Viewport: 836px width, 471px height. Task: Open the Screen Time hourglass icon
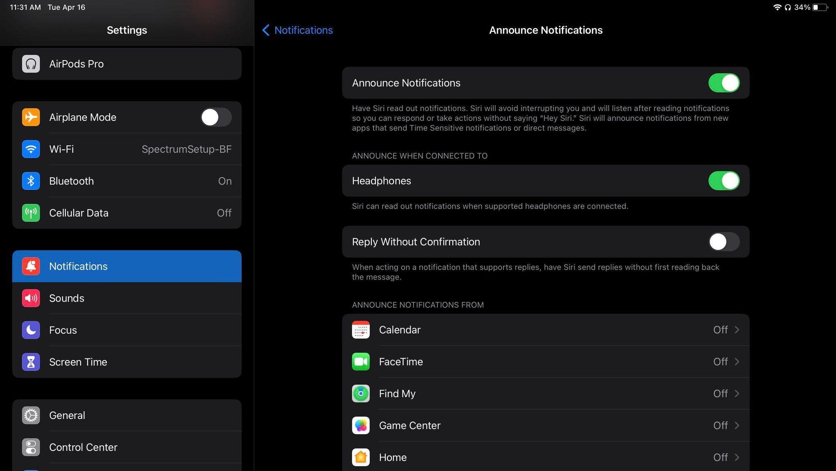[31, 362]
